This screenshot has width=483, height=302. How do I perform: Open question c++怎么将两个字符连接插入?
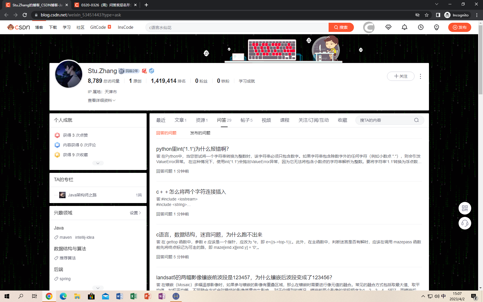click(191, 192)
